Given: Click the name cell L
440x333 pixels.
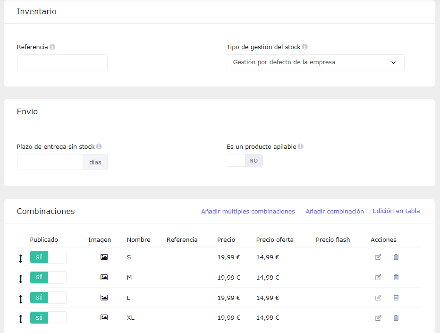Looking at the screenshot, I should click(x=128, y=298).
